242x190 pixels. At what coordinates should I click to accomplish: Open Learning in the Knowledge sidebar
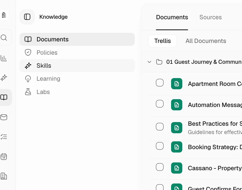pyautogui.click(x=77, y=79)
